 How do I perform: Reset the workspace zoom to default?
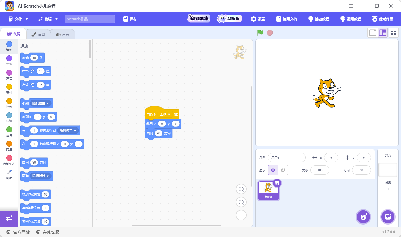[x=241, y=215]
